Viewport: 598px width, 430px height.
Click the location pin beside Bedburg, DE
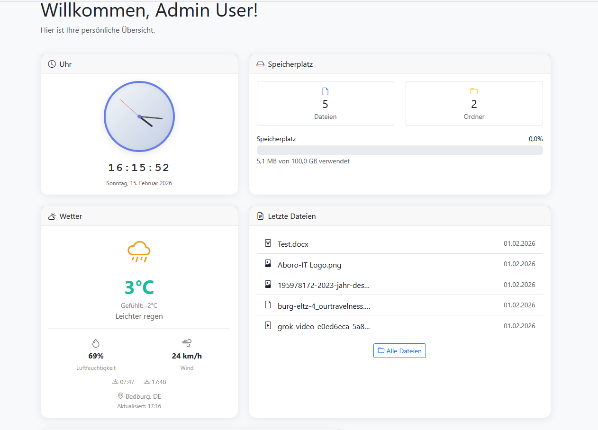click(120, 396)
